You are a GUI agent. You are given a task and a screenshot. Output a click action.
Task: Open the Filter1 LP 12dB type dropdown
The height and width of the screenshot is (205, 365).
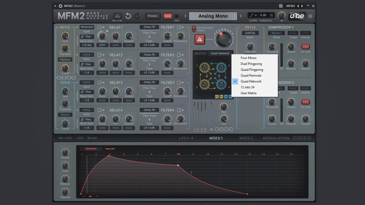(149, 45)
